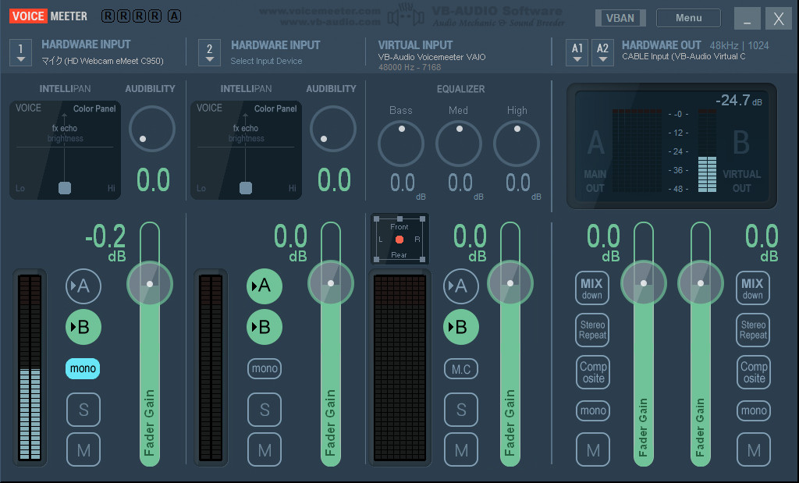Click the HD Webcam eMeet C950 device name
This screenshot has height=483, width=799.
102,61
